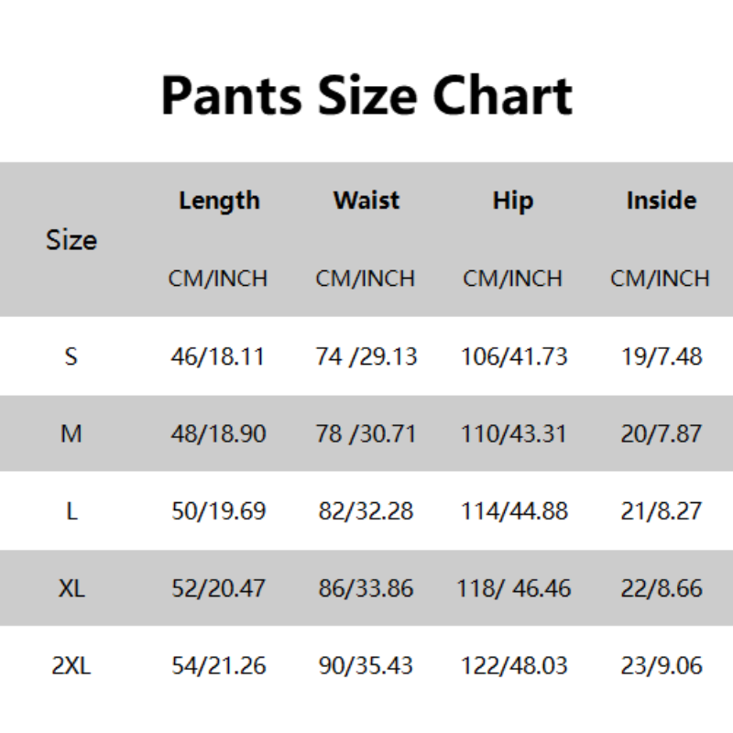Click the 118/ 46.46 hip value
Viewport: 733px width, 733px height.
pos(514,588)
